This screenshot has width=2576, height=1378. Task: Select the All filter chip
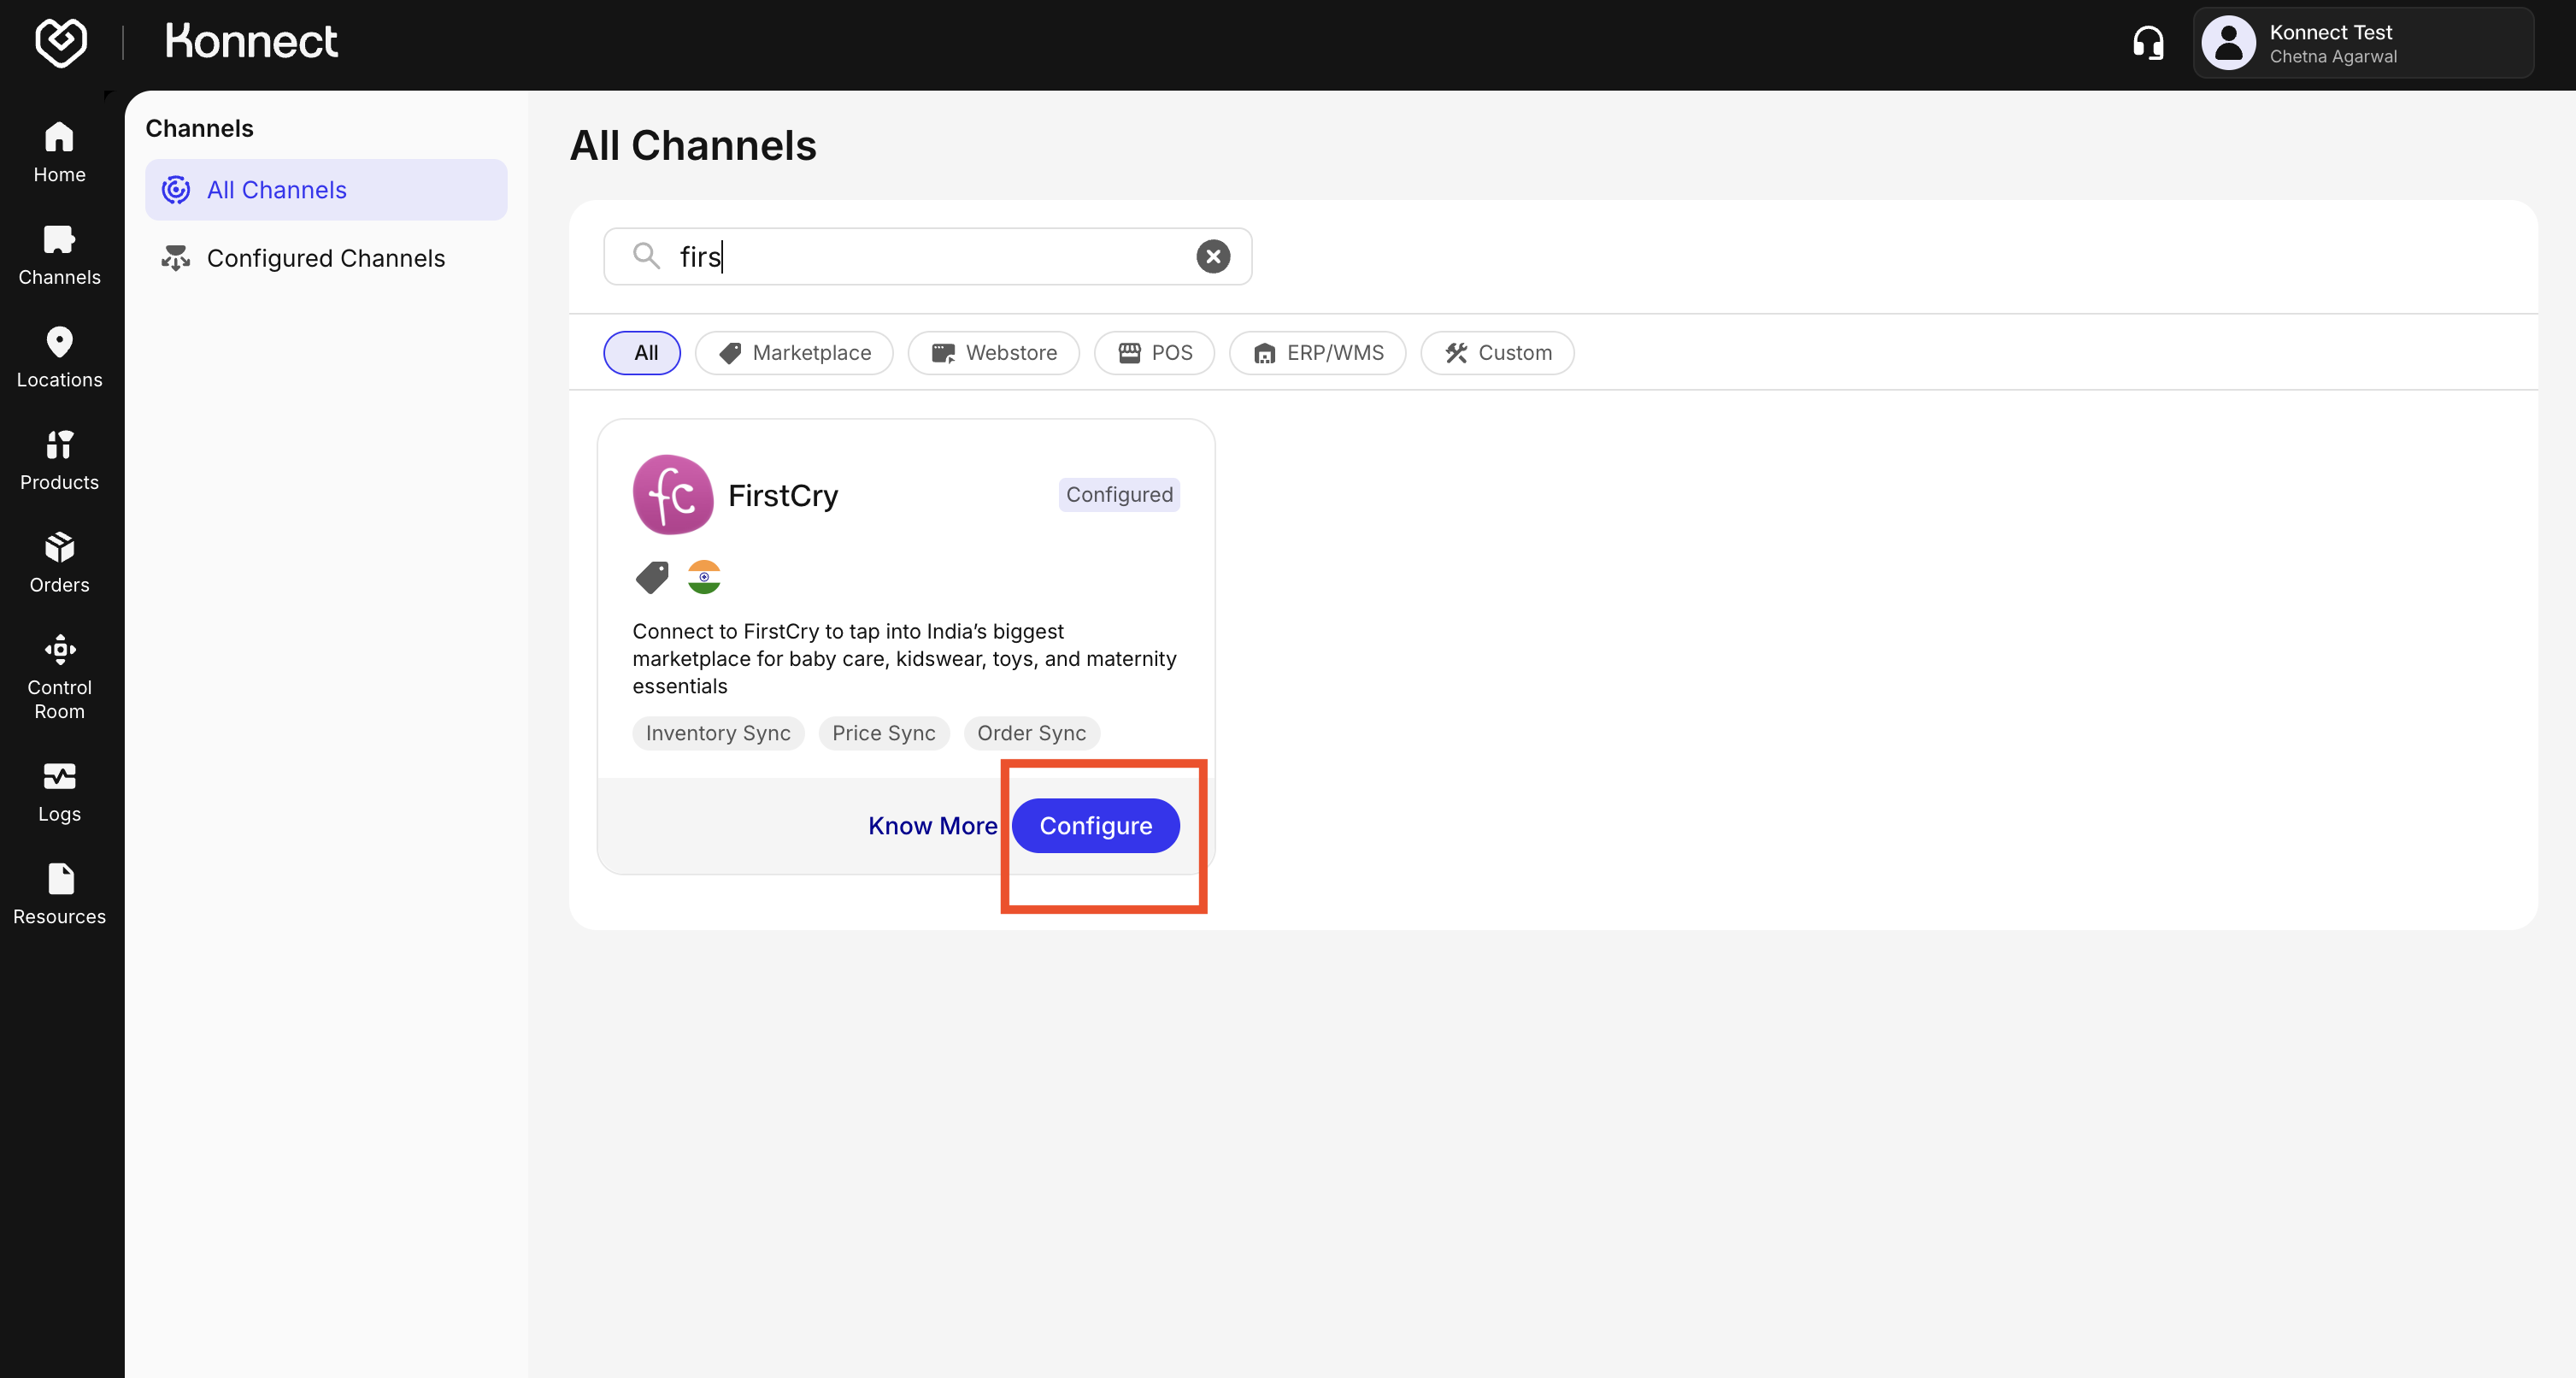pos(642,353)
